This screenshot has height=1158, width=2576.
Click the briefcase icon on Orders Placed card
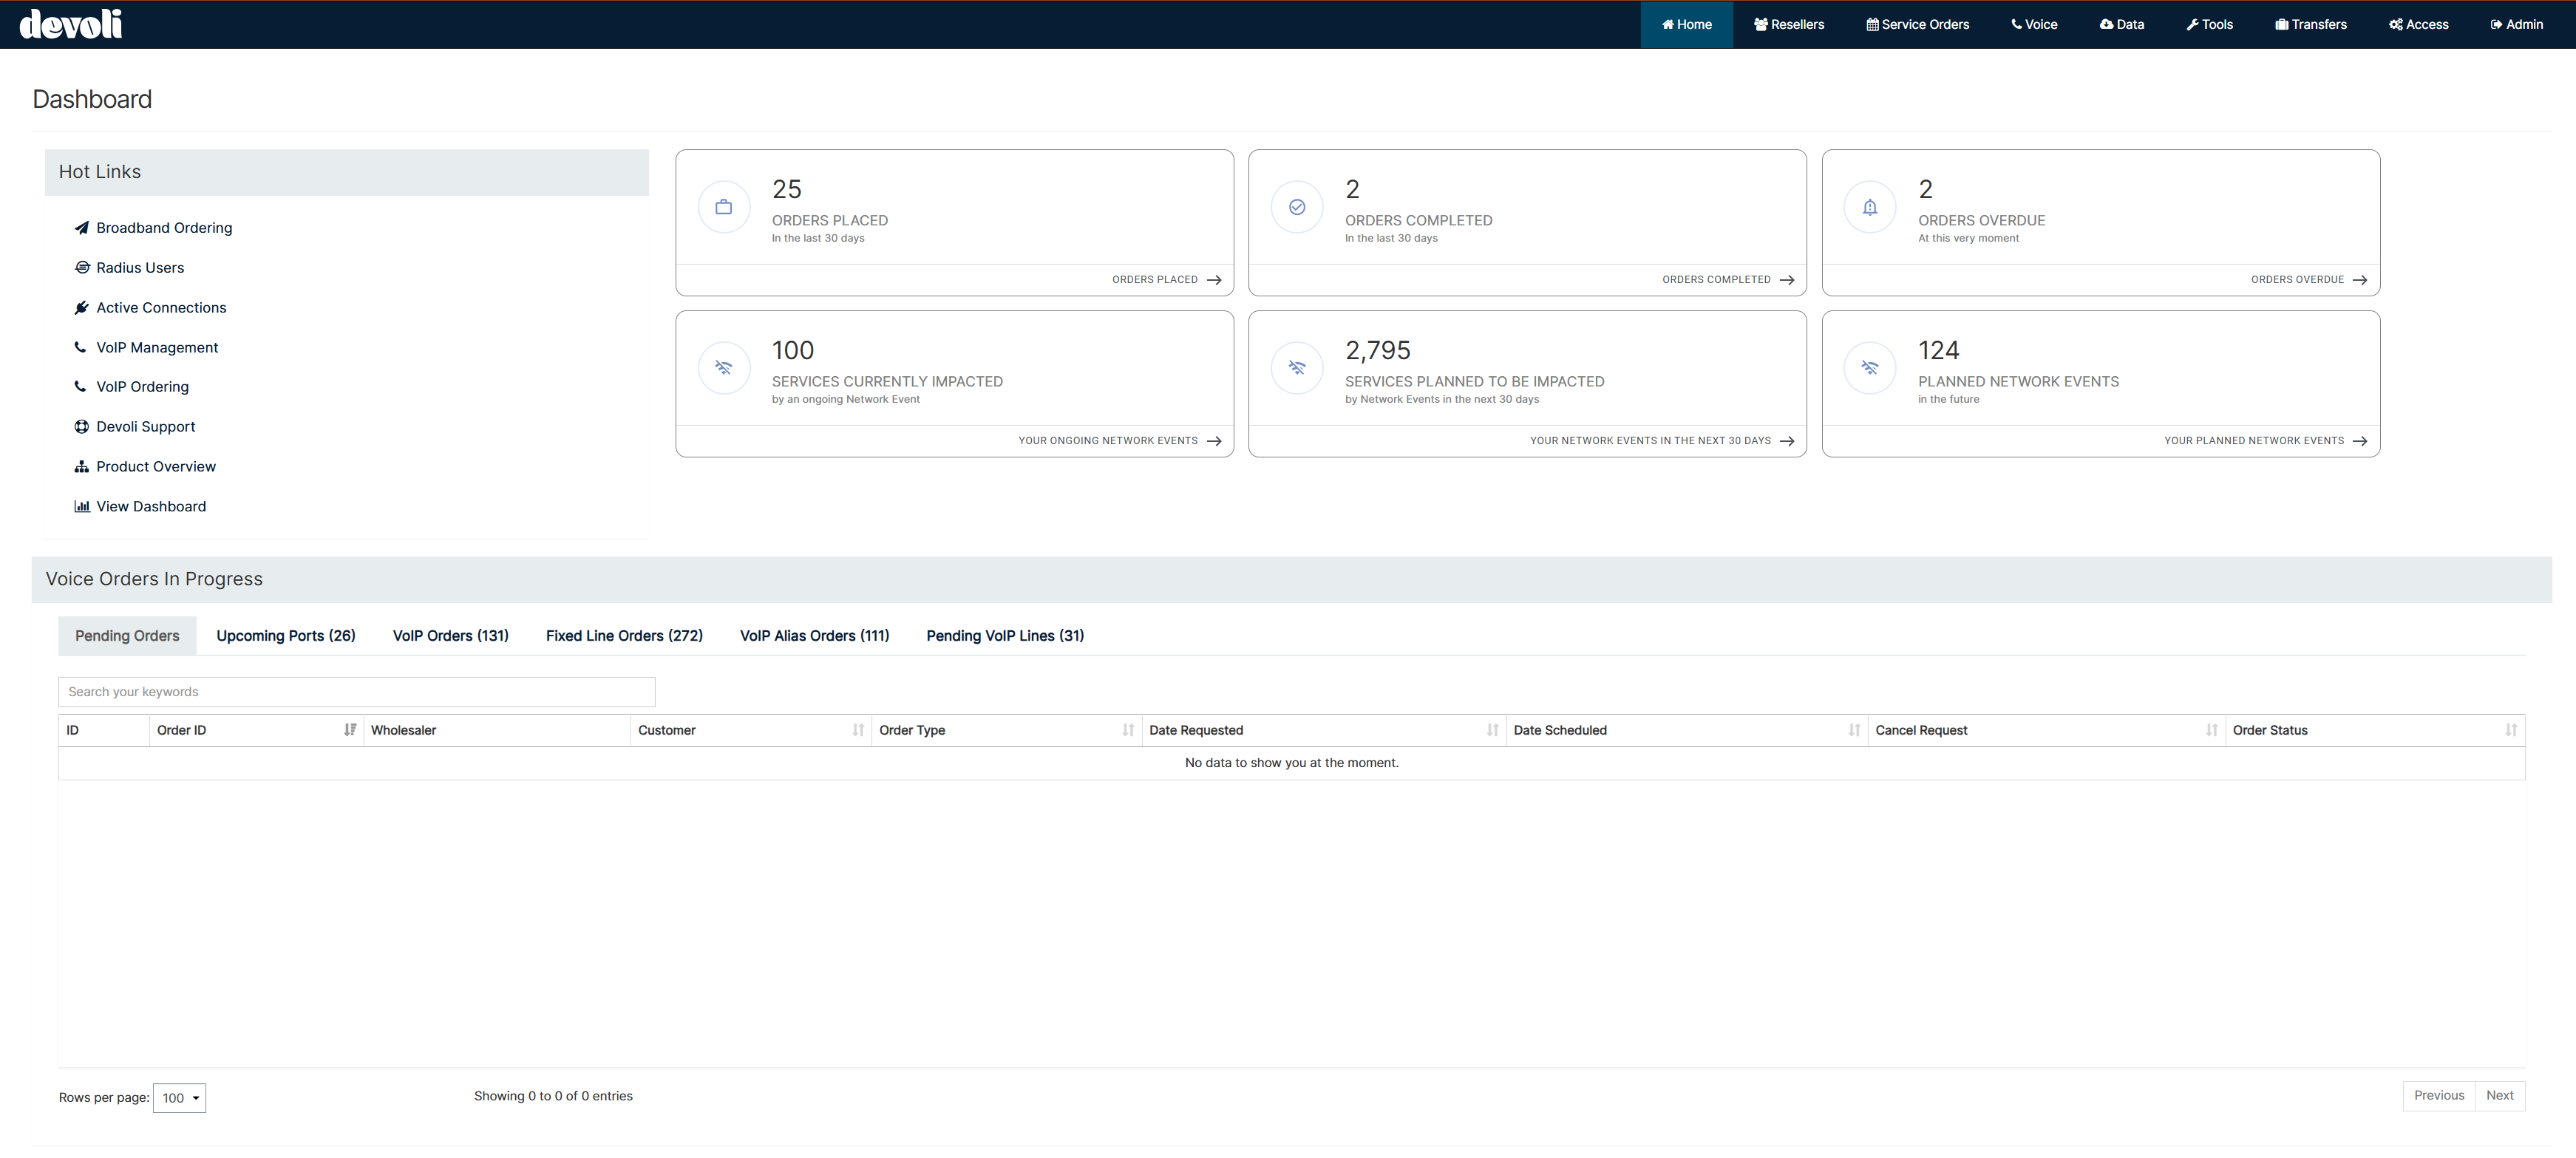coord(723,207)
